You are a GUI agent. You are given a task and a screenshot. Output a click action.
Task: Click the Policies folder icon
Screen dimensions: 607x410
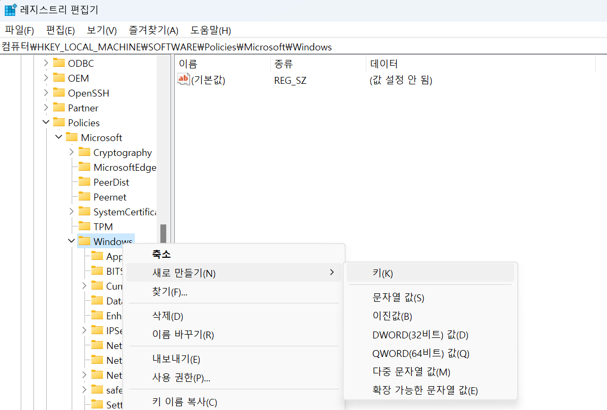coord(59,122)
